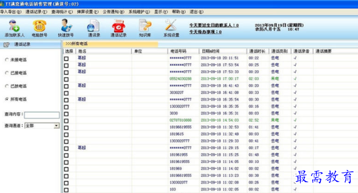
Task: Click recording mark for the 11:32:53 call
Action: point(295,127)
